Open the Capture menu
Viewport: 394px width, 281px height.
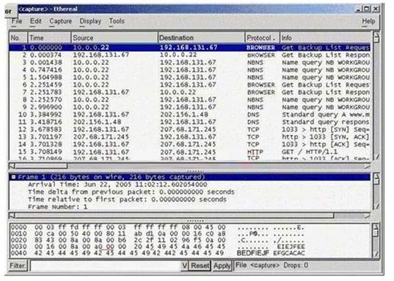[61, 21]
